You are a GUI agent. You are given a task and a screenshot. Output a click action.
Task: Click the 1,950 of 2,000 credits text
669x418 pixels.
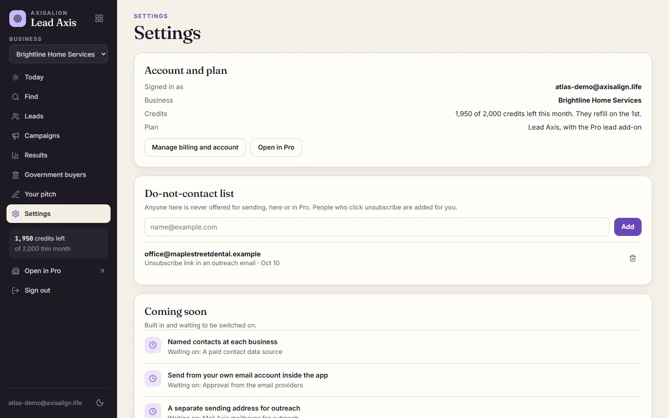point(548,114)
